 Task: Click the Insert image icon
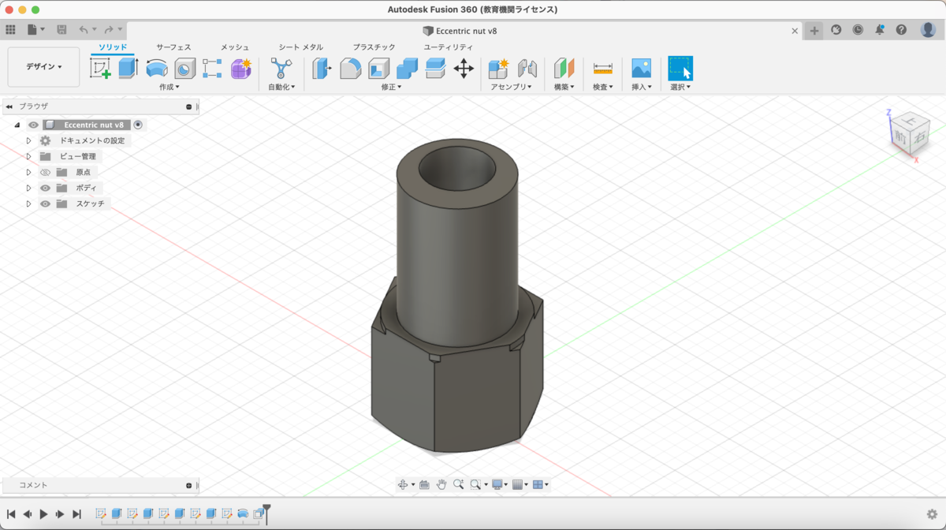tap(642, 69)
